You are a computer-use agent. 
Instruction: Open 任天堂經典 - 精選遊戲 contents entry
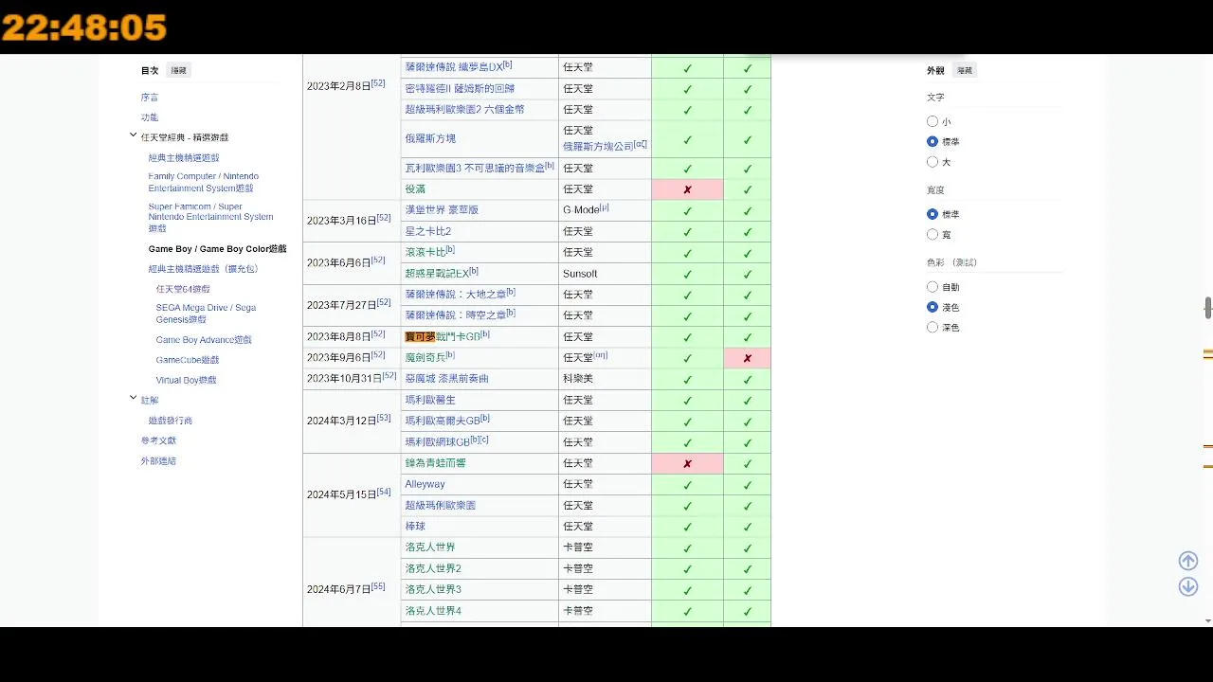(185, 137)
